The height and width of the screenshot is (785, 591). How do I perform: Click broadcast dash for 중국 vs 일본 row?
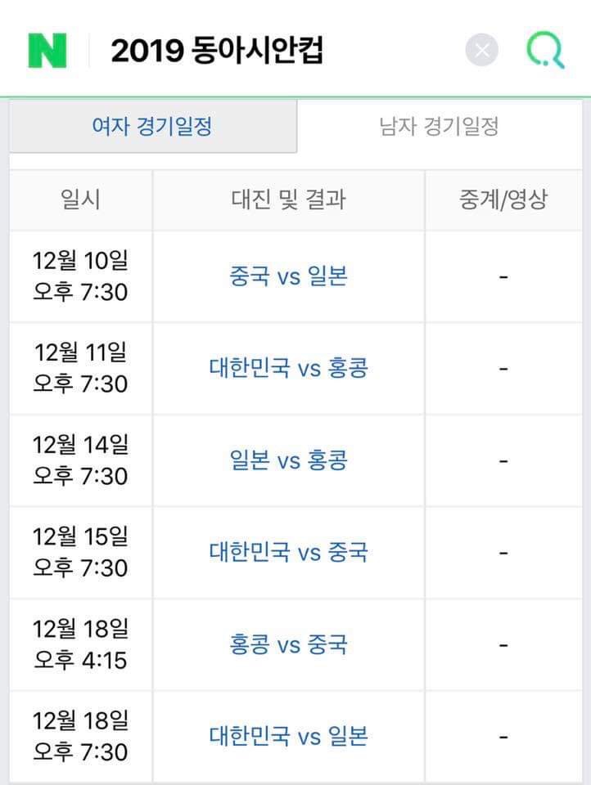pos(503,276)
